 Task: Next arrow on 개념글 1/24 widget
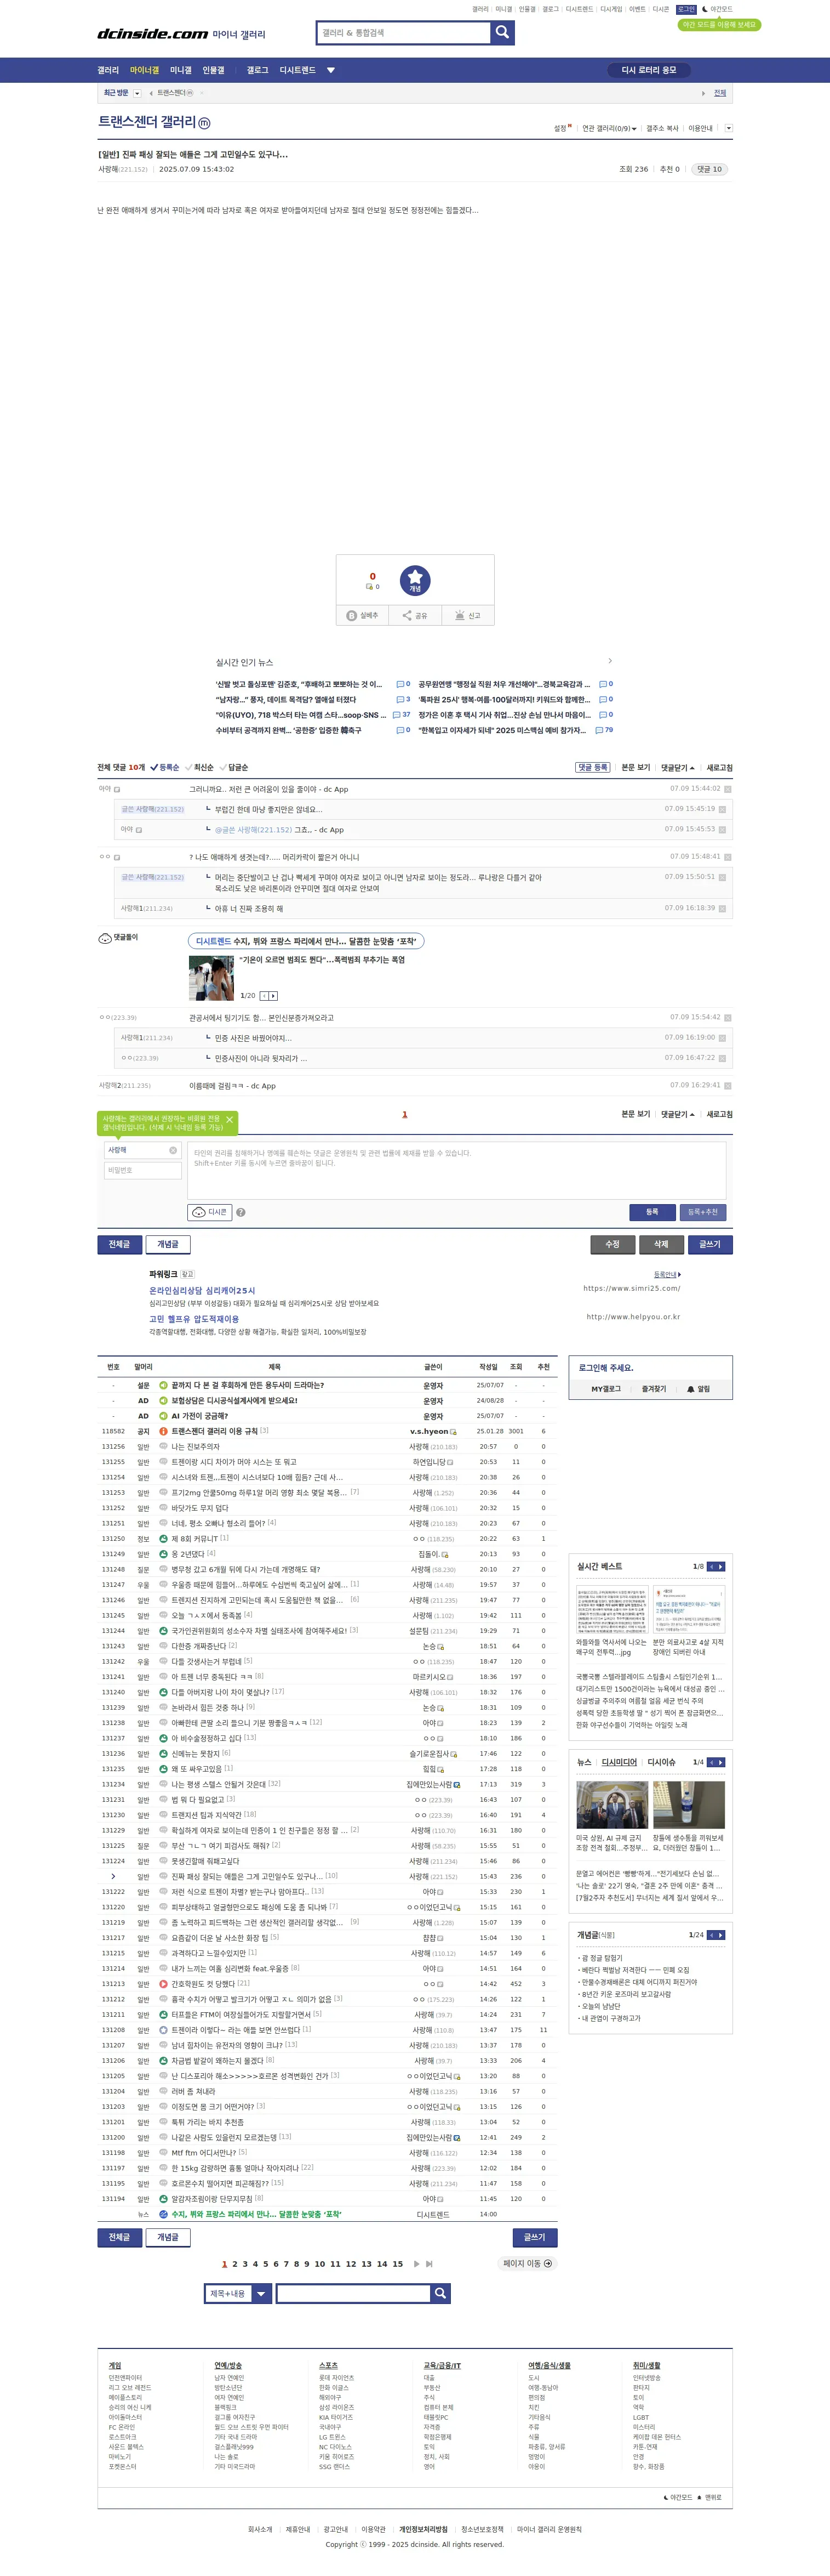point(721,1935)
